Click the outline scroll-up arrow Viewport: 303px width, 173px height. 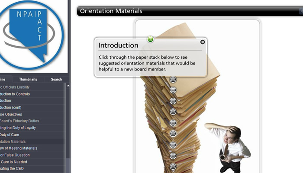pos(68,86)
